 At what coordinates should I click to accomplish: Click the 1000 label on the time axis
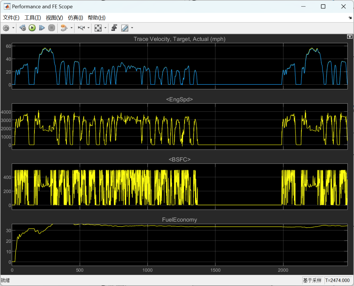[x=147, y=270]
